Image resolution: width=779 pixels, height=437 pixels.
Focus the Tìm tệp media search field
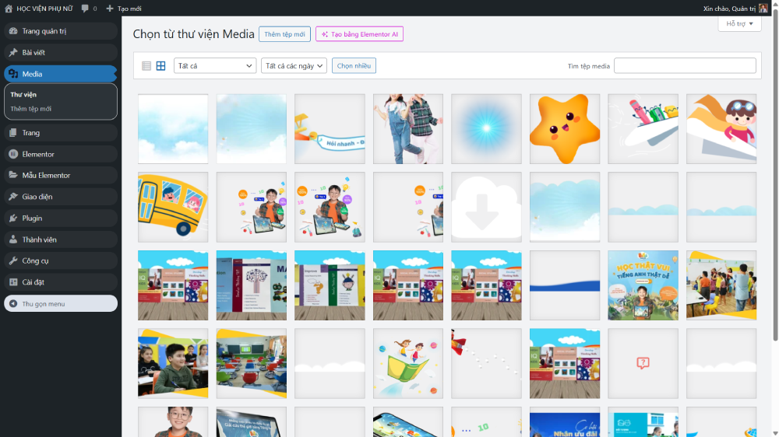coord(685,65)
